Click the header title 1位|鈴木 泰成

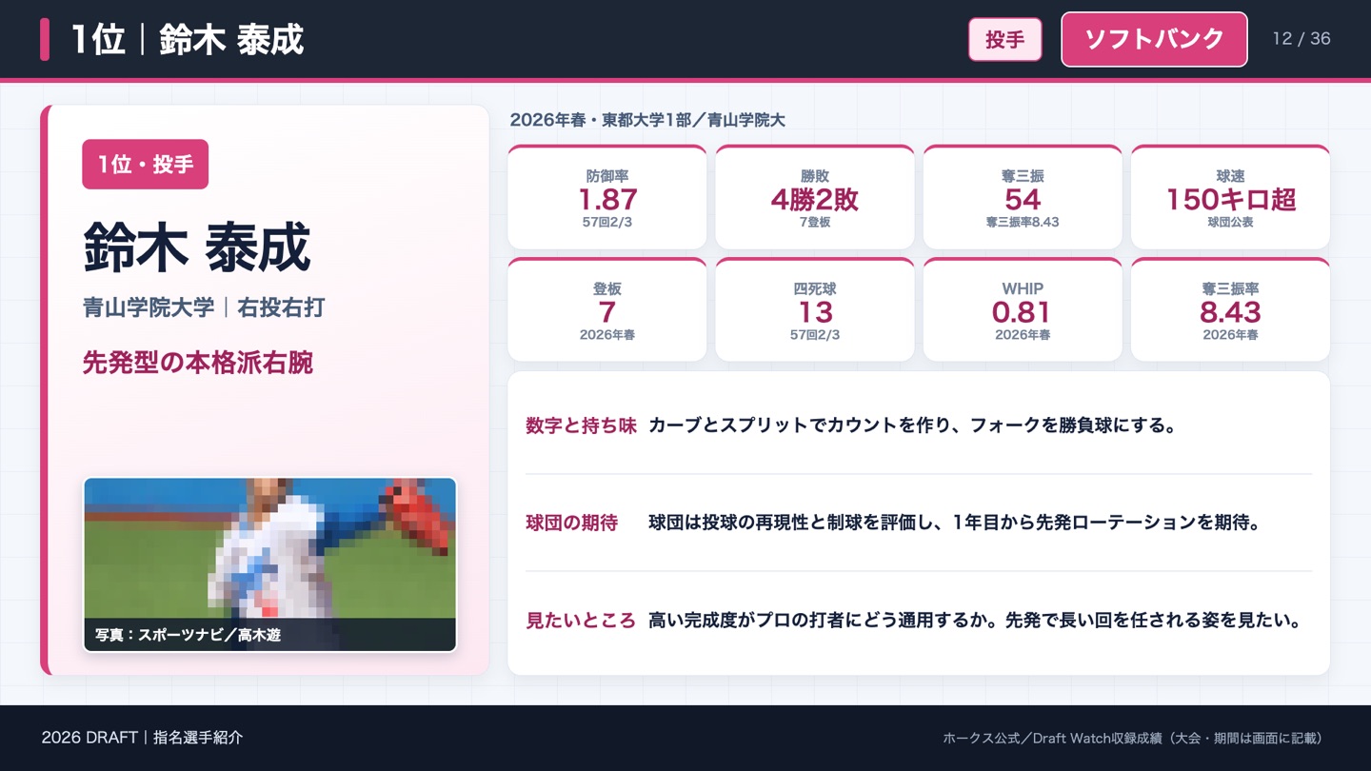coord(188,39)
